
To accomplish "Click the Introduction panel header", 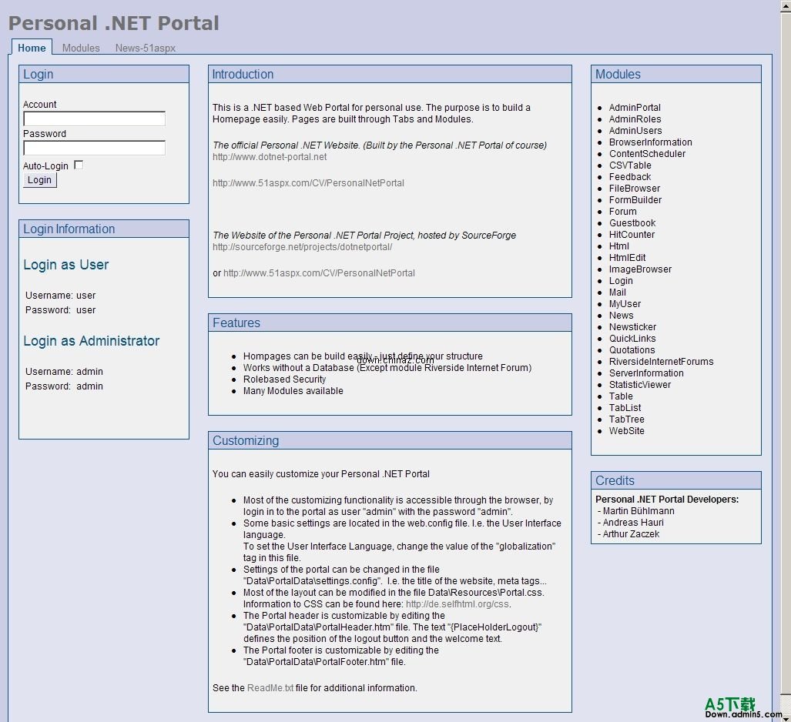I will point(390,74).
